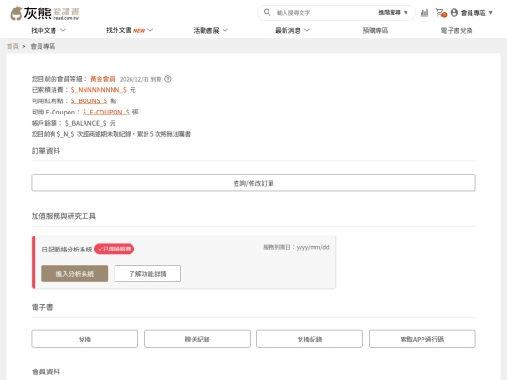The image size is (507, 380).
Task: Click the 灰熊愛讀書 logo
Action: (x=45, y=13)
